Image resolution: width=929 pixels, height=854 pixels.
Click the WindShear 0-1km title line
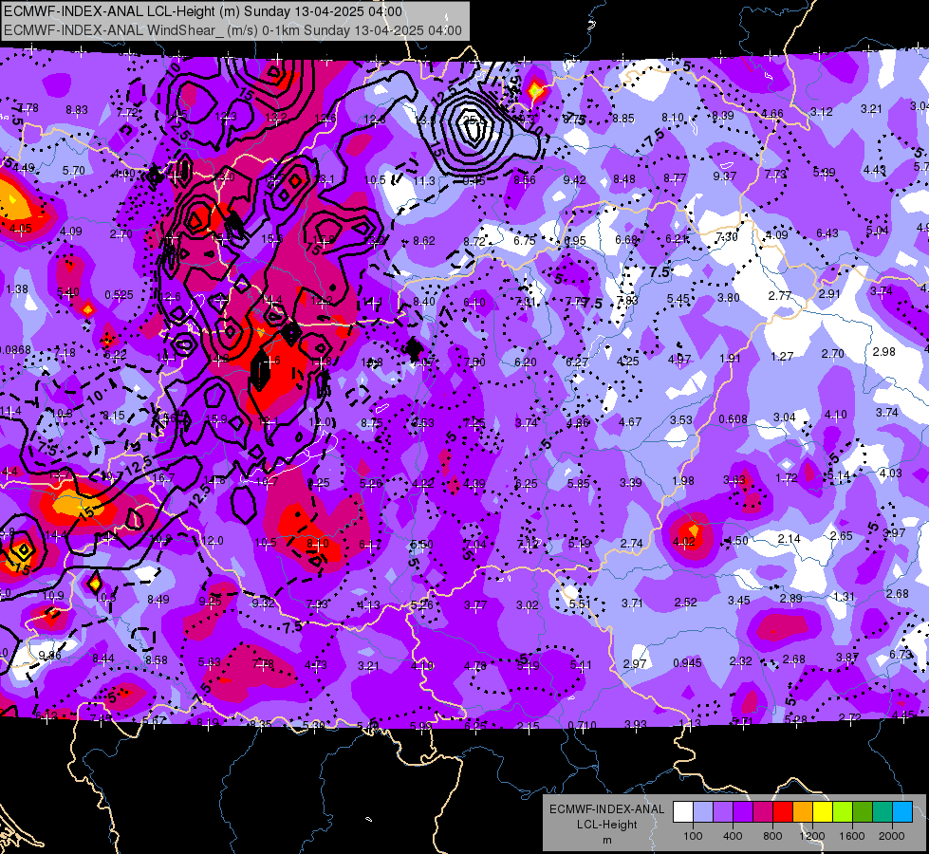232,30
